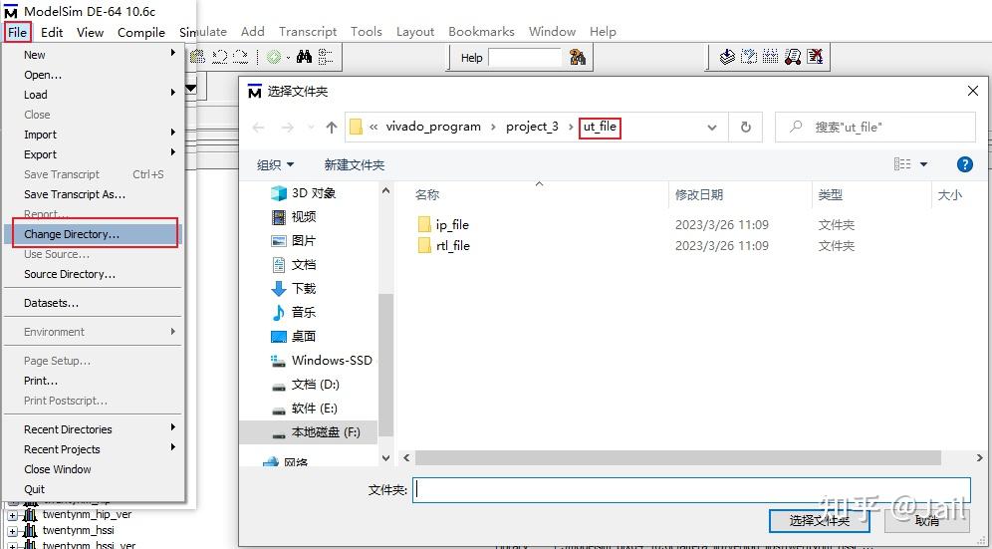The height and width of the screenshot is (549, 992).
Task: Click the Redo toolbar icon
Action: coord(240,57)
